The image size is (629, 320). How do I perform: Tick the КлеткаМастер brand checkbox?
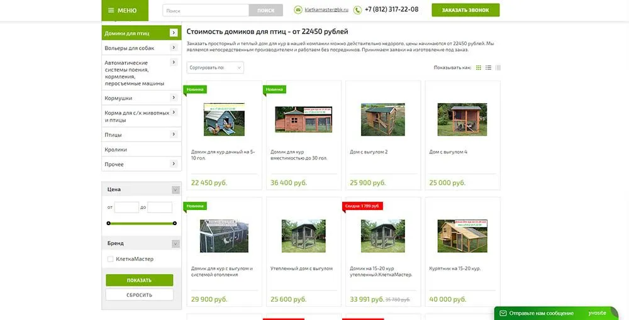click(x=111, y=259)
